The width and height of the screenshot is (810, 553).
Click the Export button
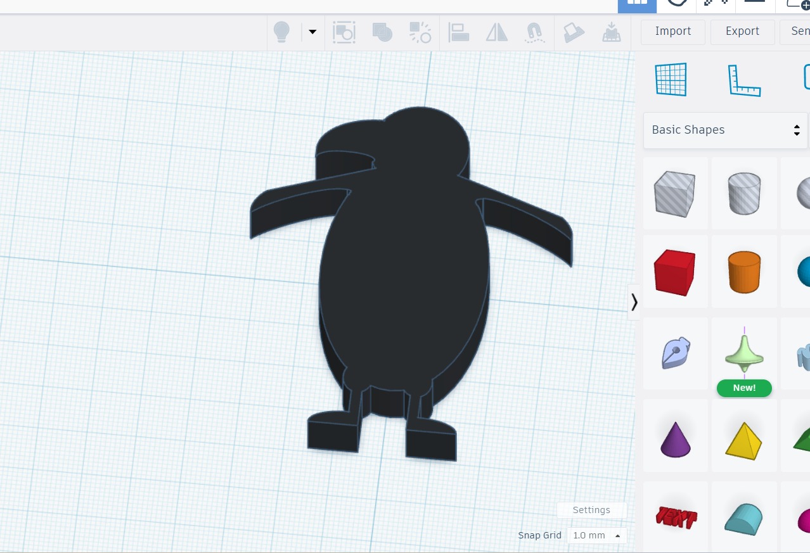tap(742, 32)
